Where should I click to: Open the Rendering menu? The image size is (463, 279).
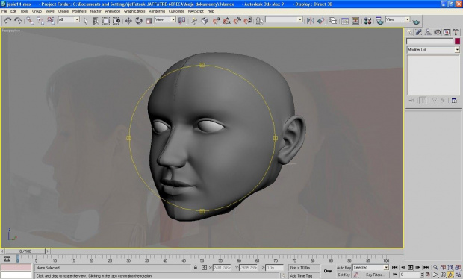[x=157, y=11]
